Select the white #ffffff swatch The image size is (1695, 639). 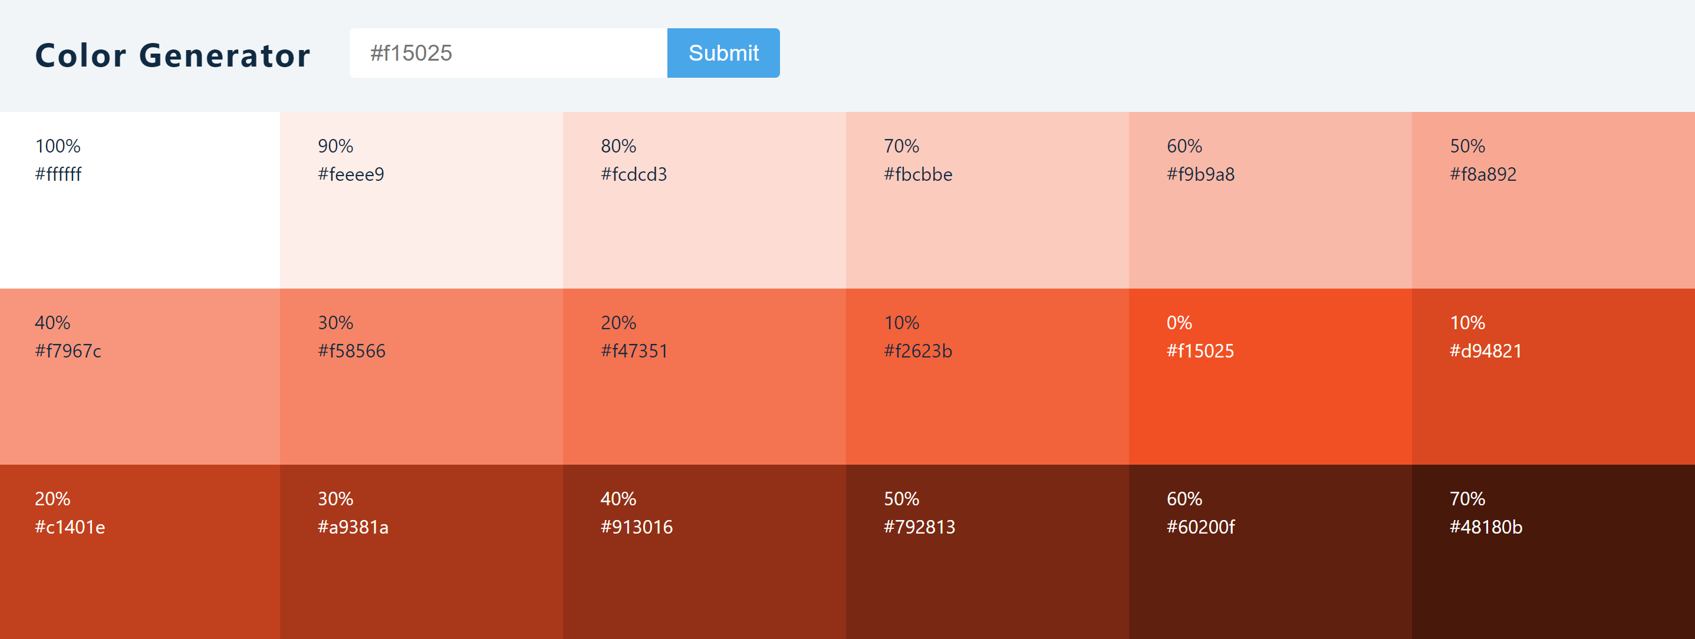(x=140, y=200)
